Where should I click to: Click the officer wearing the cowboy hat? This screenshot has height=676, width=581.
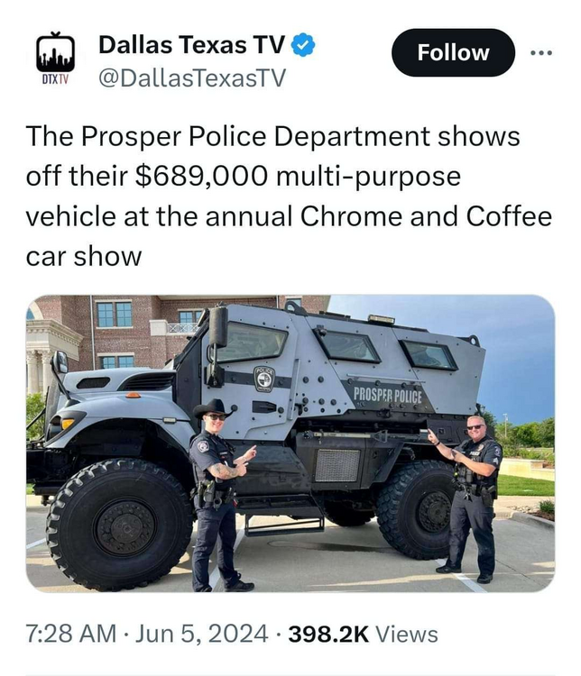pos(218,495)
